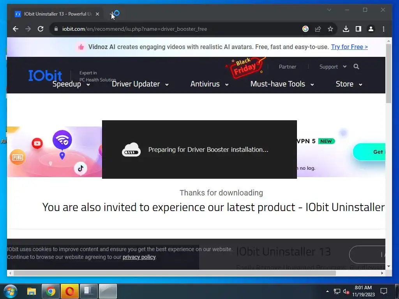Viewport: 399px width, 299px height.
Task: Open File Explorer from the taskbar
Action: (32, 291)
